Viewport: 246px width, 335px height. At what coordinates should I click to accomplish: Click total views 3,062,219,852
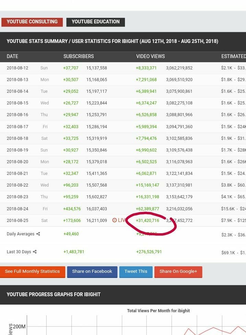179,68
